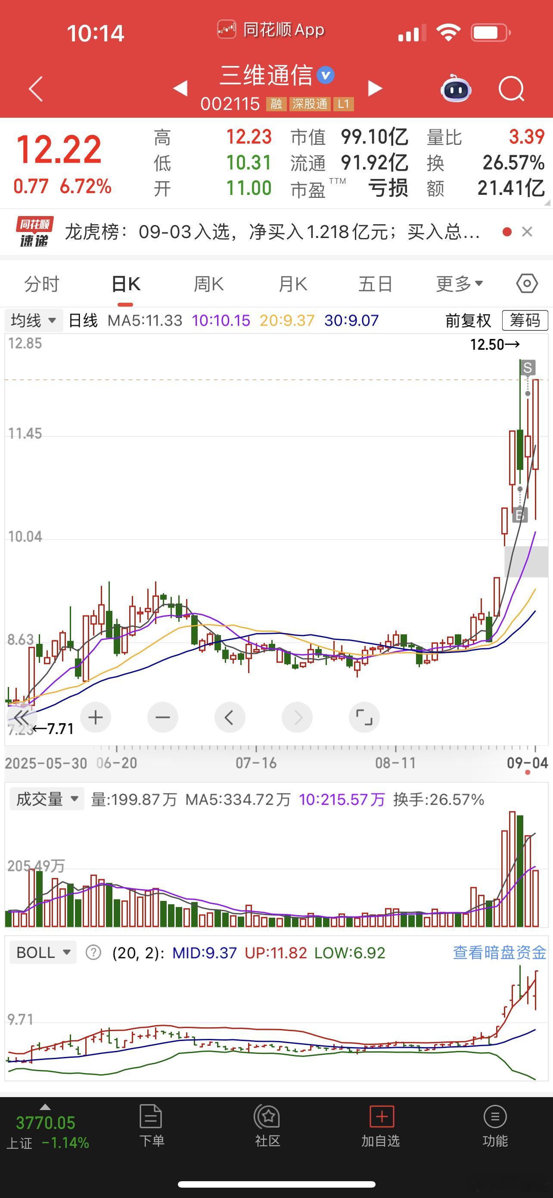553x1198 pixels.
Task: Tap the 同花顺 App label in status bar
Action: tap(271, 30)
